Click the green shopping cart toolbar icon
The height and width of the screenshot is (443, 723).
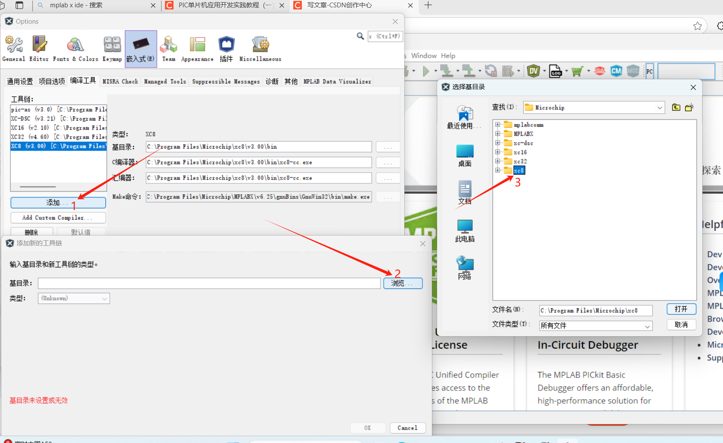coord(577,71)
